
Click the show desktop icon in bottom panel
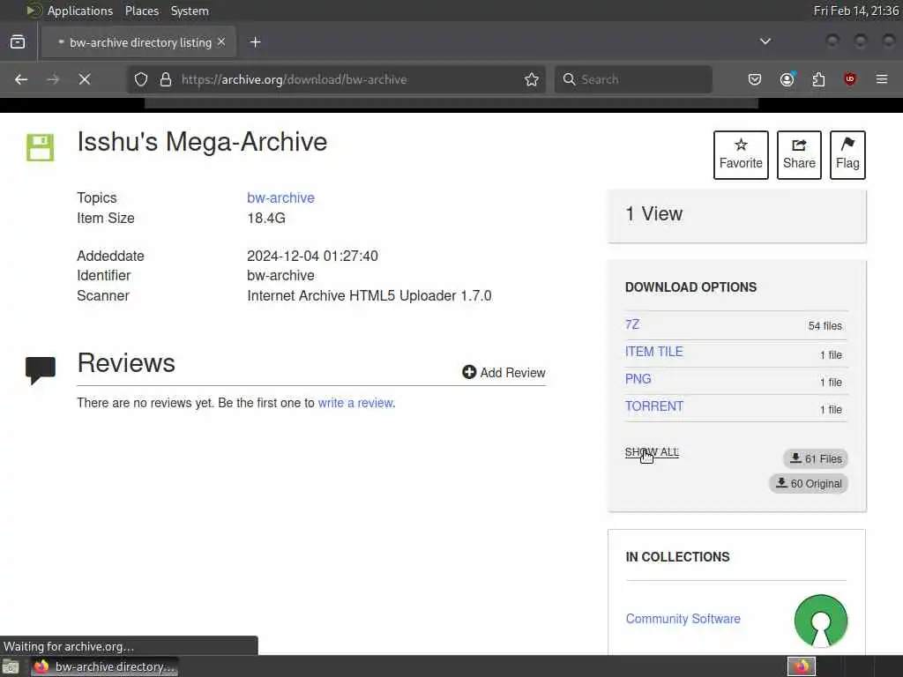click(x=11, y=667)
